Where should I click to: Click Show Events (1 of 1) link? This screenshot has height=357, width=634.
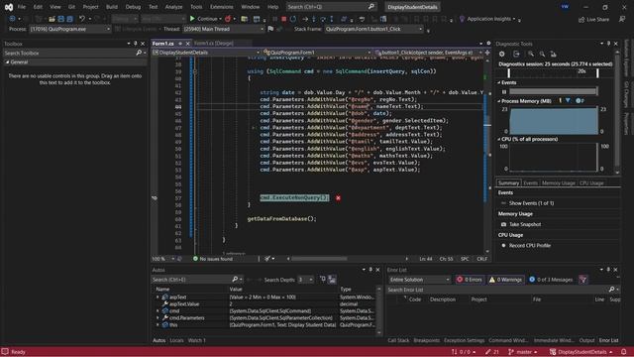point(531,203)
